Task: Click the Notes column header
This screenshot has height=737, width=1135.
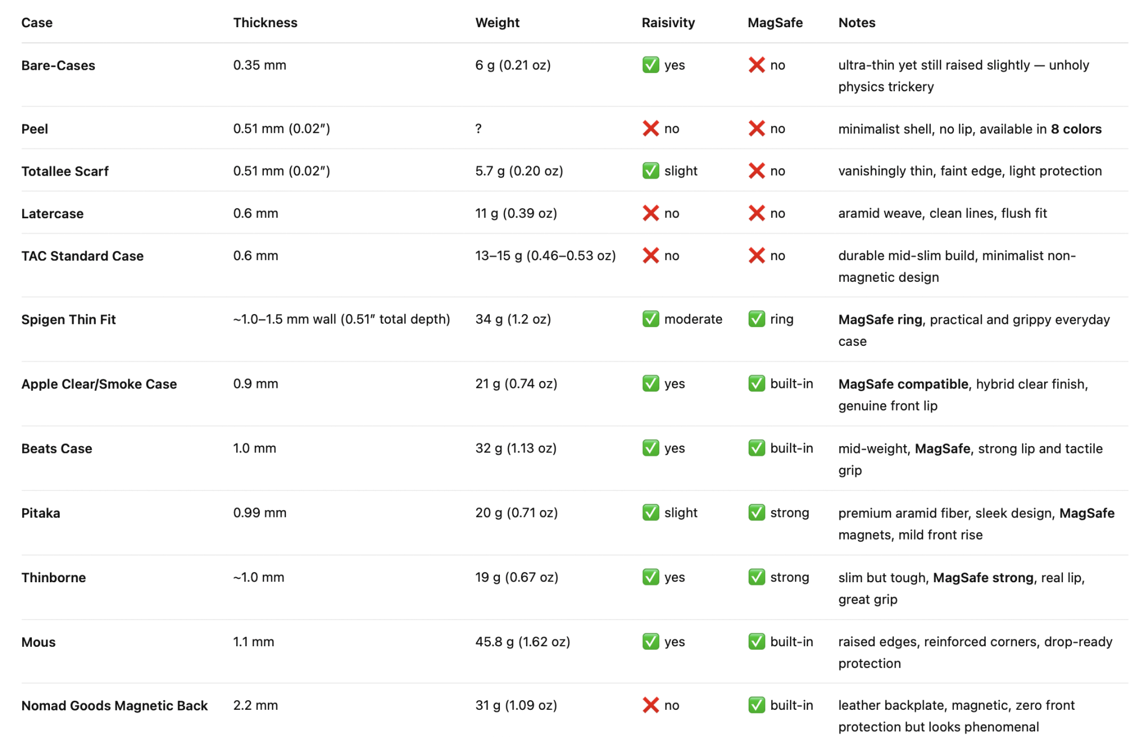Action: click(856, 23)
